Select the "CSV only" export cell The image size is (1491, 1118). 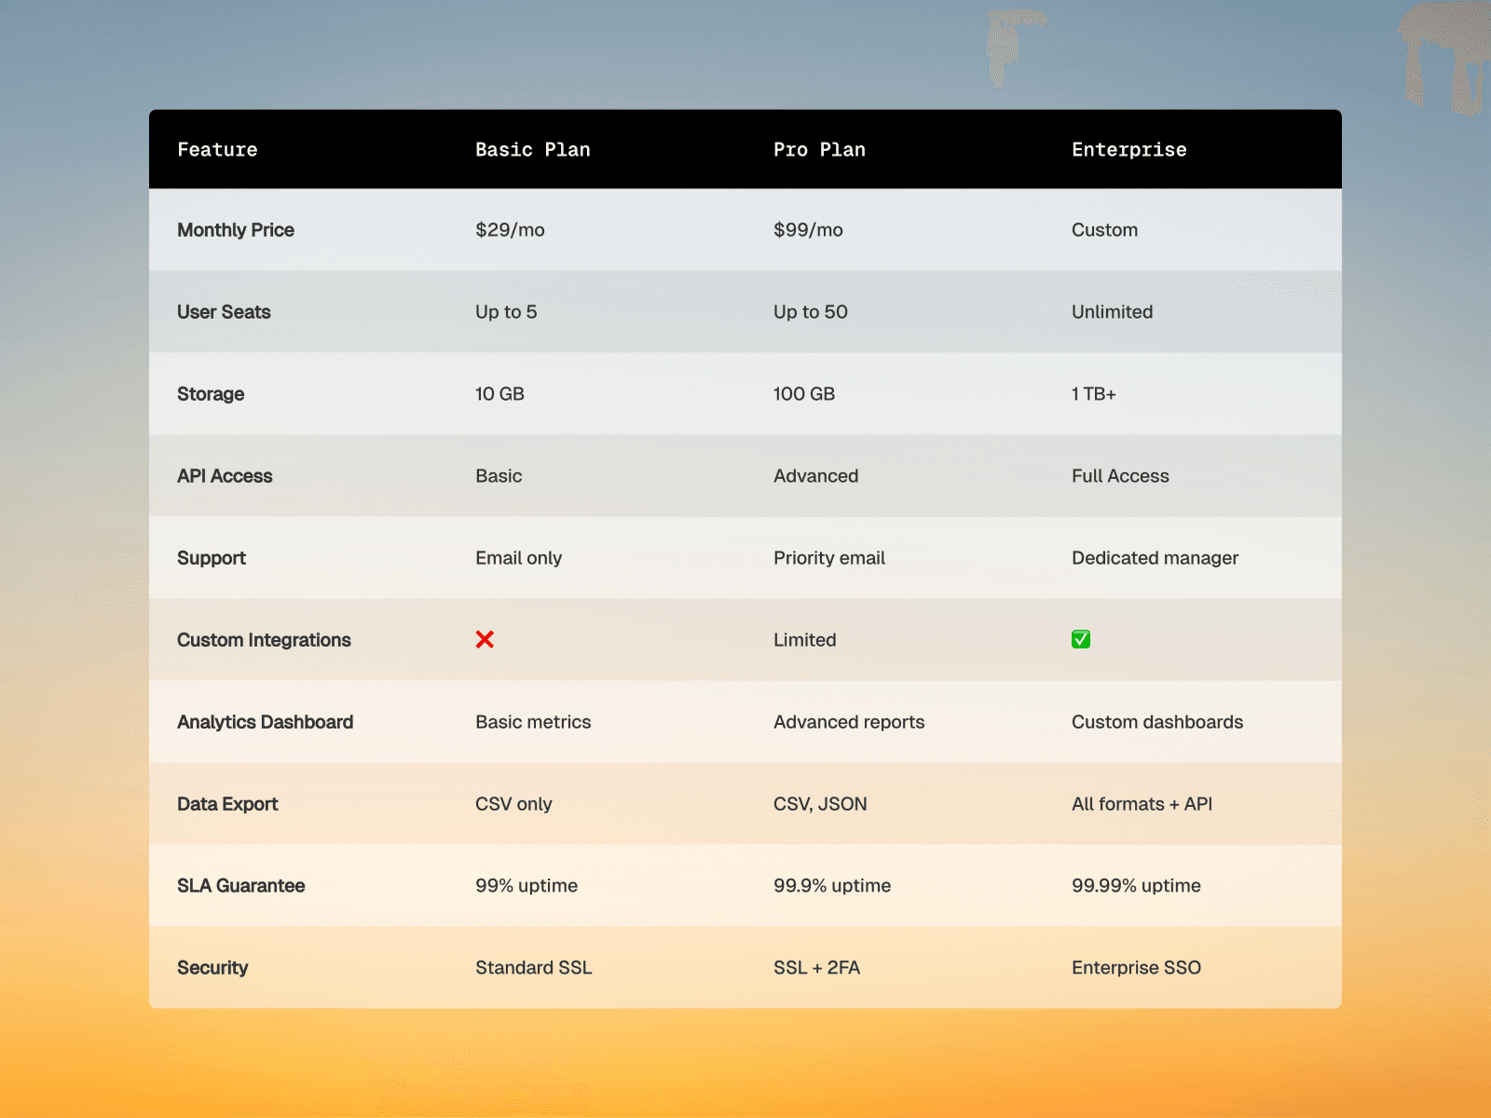coord(513,804)
